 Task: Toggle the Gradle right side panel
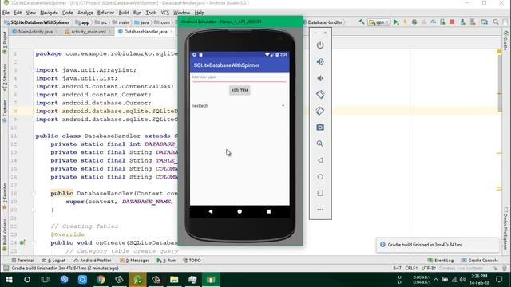pos(505,41)
